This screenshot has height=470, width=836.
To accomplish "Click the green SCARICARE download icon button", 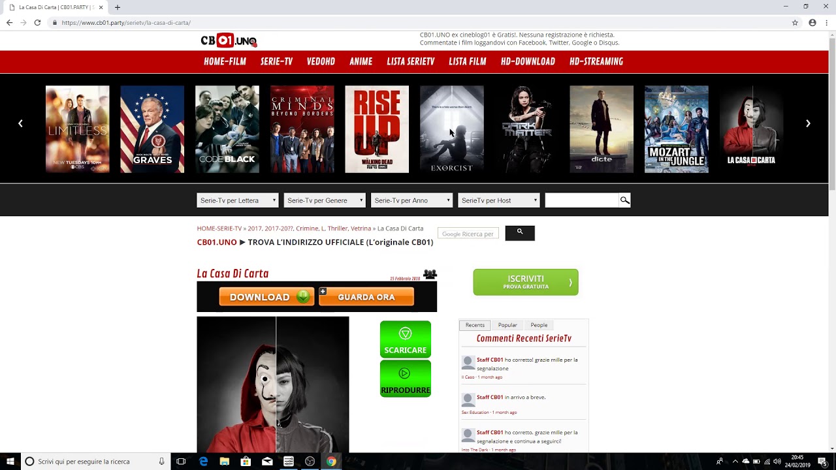I will tap(406, 339).
